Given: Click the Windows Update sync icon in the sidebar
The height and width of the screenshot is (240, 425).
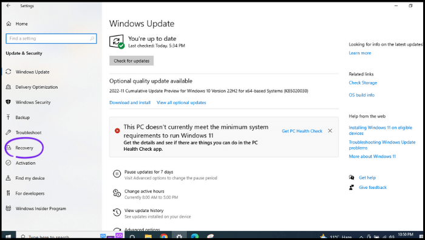Looking at the screenshot, I should [8, 72].
